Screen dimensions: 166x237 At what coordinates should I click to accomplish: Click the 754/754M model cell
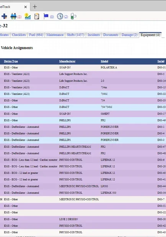pos(106,107)
